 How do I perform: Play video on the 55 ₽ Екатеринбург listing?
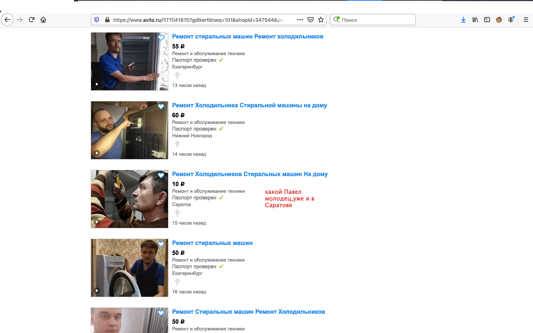[x=97, y=84]
